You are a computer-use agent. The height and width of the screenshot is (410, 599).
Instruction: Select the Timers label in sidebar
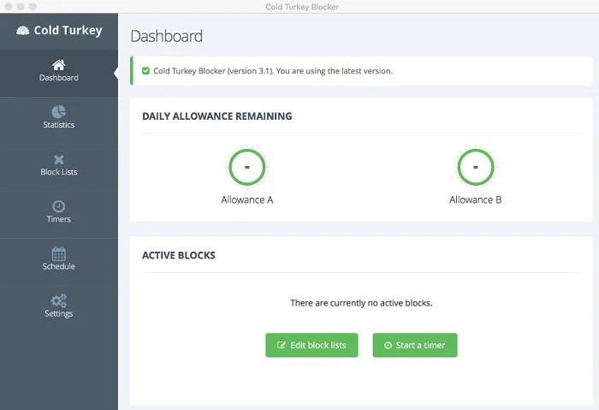click(x=58, y=219)
